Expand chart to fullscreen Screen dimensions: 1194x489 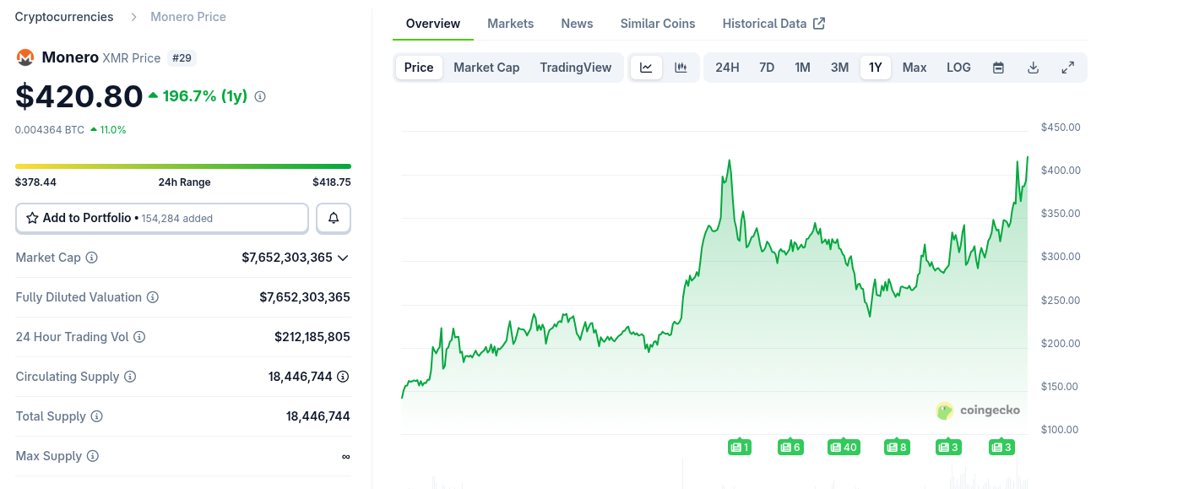tap(1067, 68)
